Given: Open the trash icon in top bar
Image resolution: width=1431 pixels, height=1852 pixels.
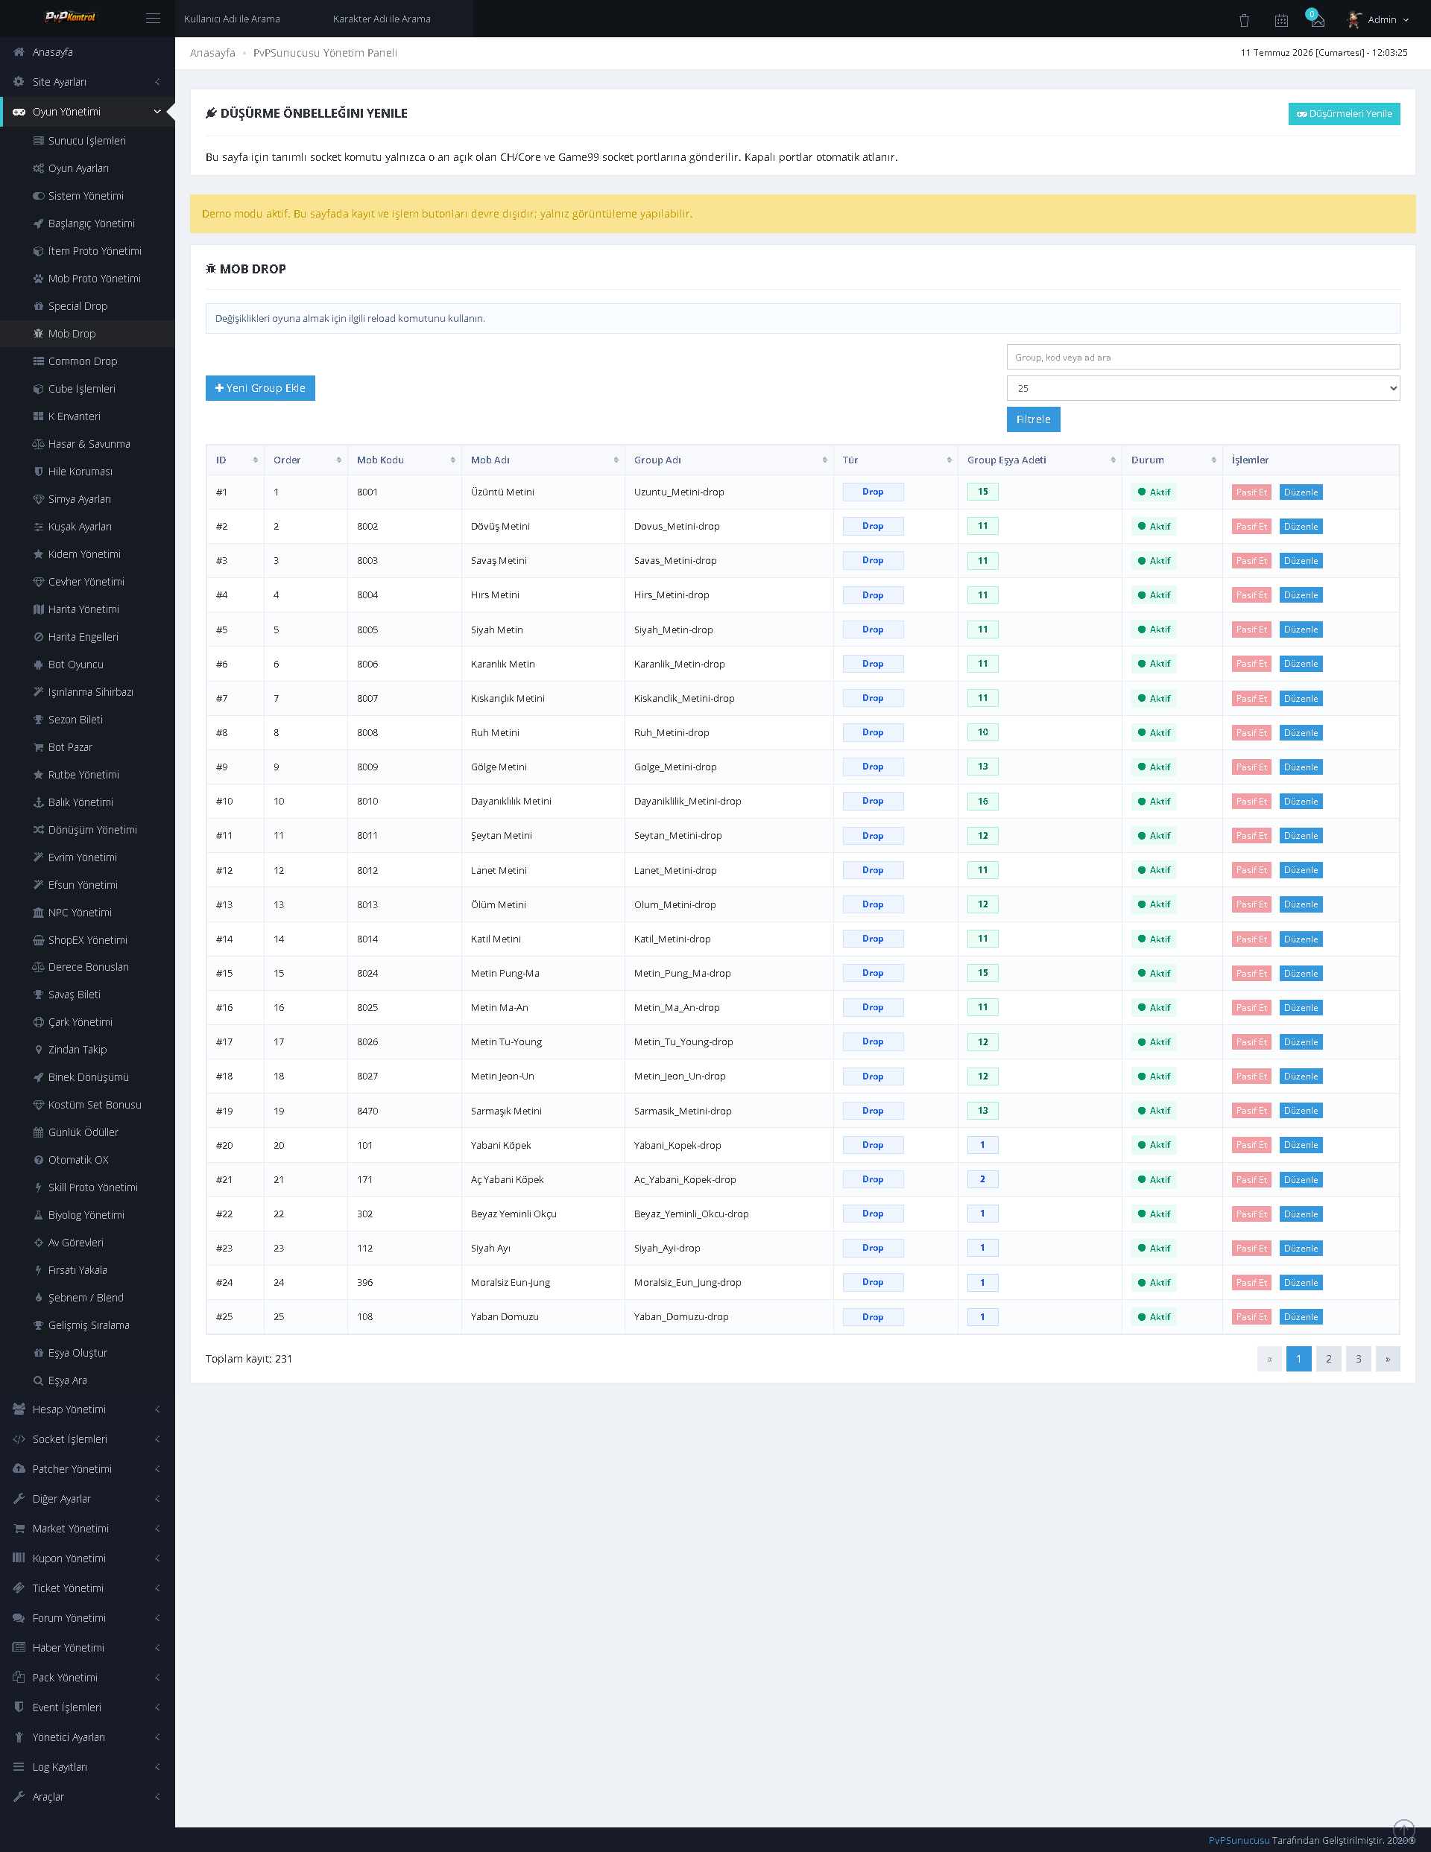Looking at the screenshot, I should coord(1245,20).
